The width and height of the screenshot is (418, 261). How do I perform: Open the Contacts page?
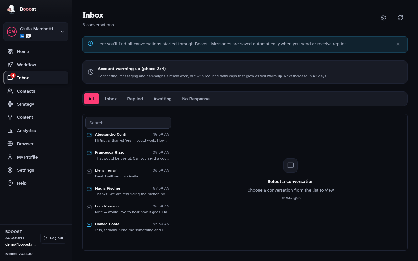[x=36, y=91]
